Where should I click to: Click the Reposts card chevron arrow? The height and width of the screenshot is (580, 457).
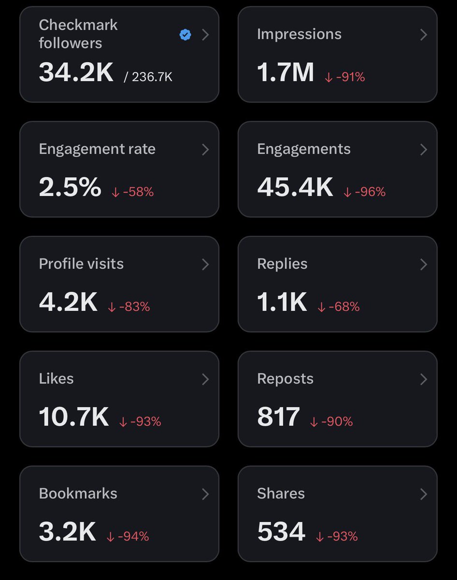tap(424, 379)
